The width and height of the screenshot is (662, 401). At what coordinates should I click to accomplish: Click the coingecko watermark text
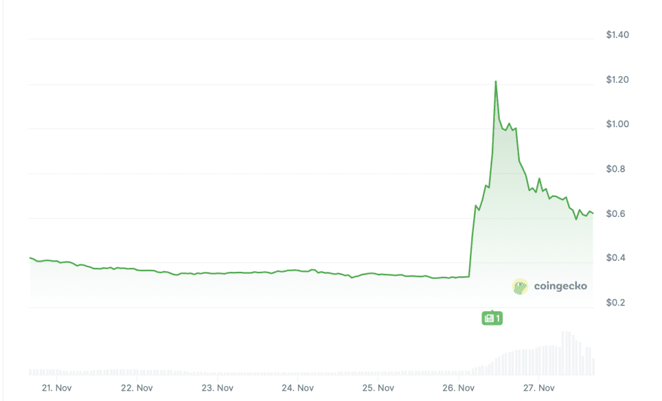pos(560,286)
